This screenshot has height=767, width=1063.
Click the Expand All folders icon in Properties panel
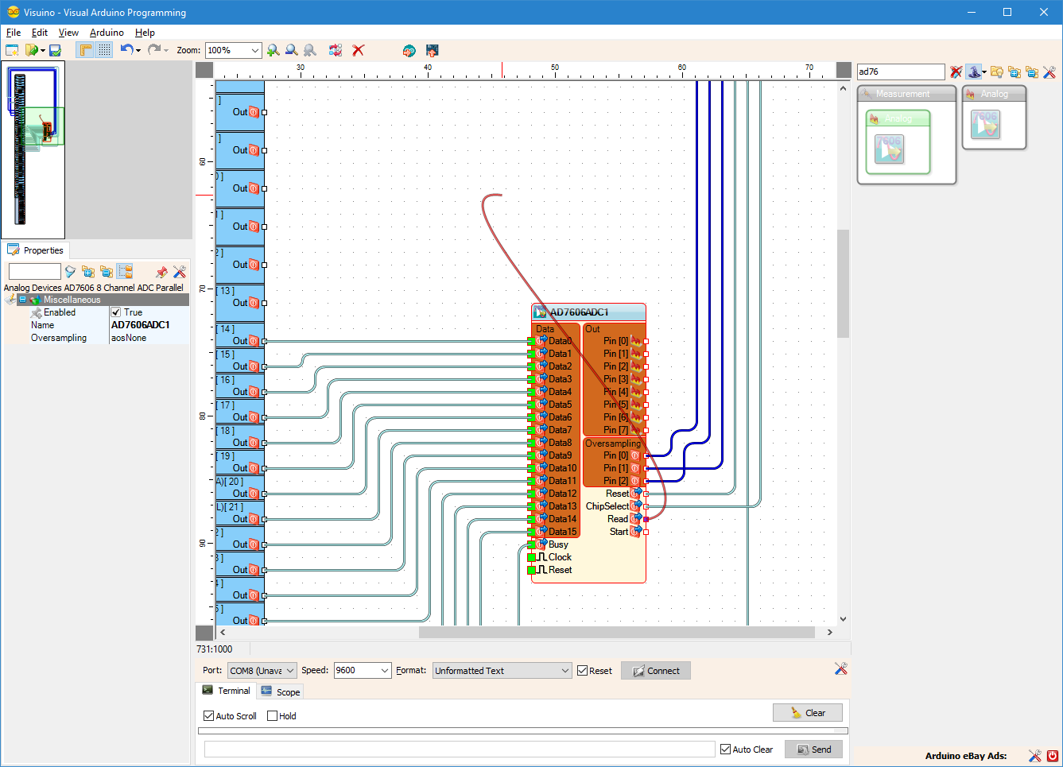pos(88,271)
